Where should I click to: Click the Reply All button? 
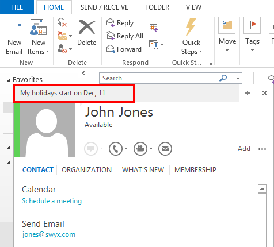coord(125,36)
